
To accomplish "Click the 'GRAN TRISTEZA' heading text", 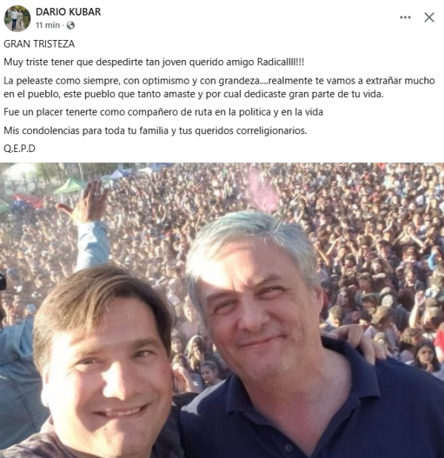I will click(x=39, y=44).
